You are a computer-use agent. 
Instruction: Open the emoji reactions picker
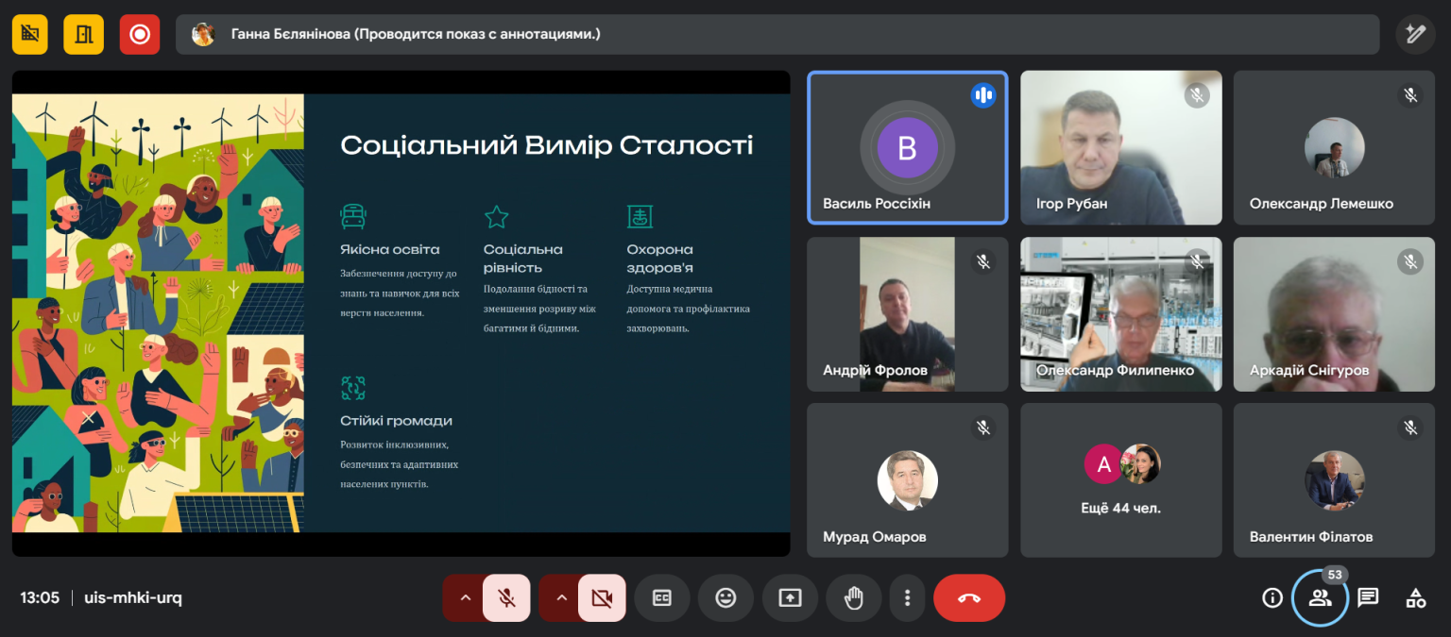(x=725, y=597)
